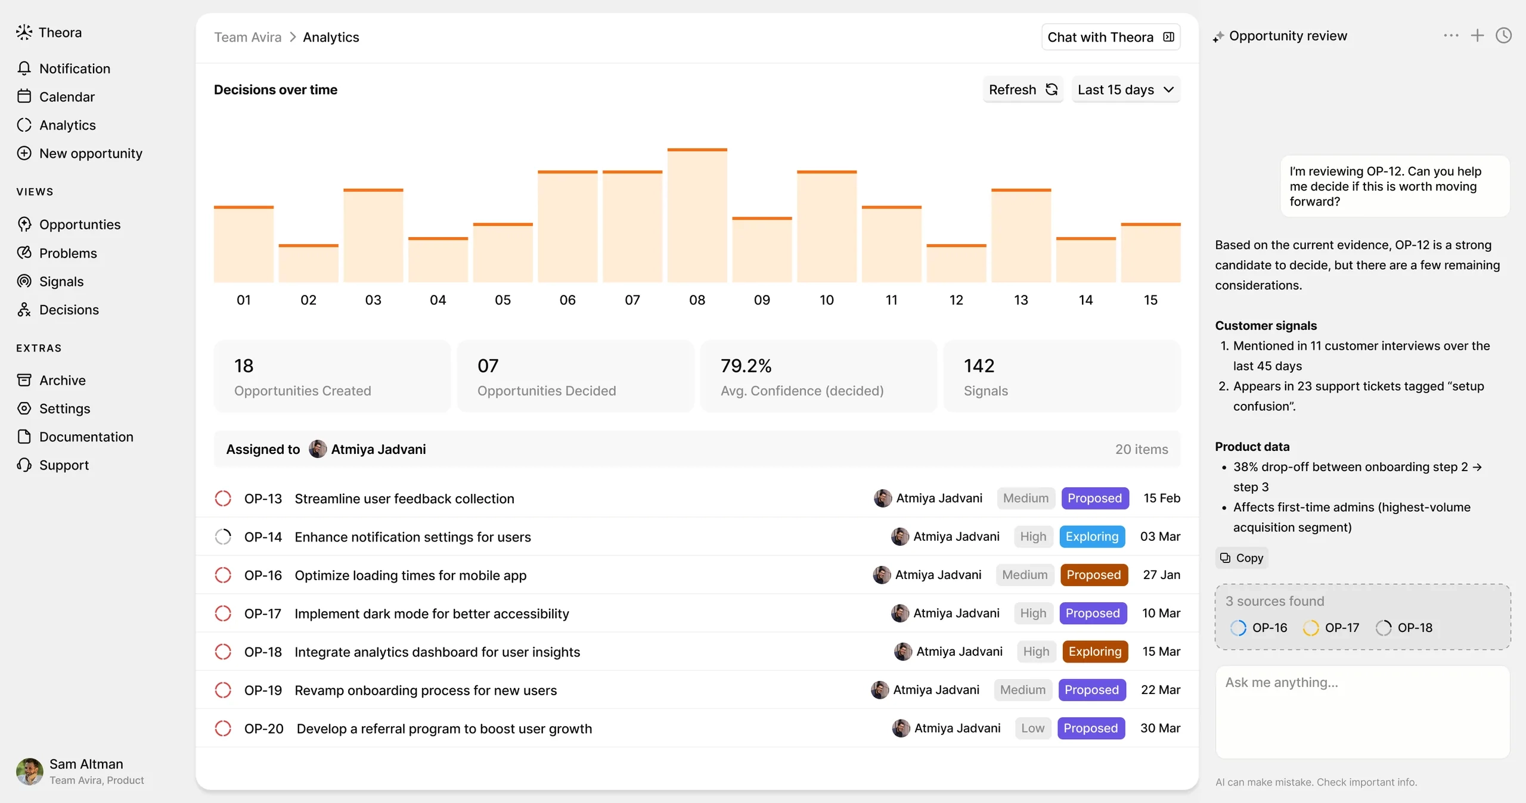Click the Chat with Theora button
Screen dimensions: 1526x803
[x=1110, y=37]
